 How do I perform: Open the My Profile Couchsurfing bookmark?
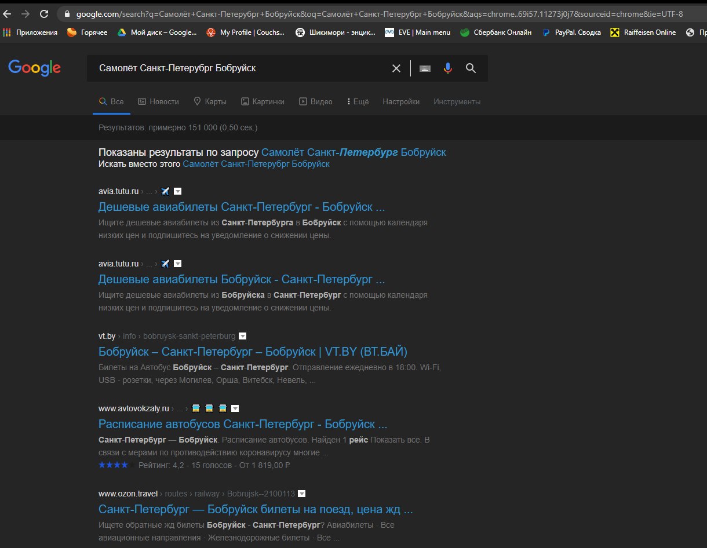246,32
